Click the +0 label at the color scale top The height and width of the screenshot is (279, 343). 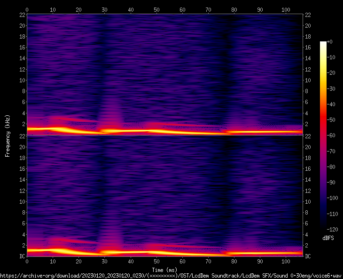(330, 42)
